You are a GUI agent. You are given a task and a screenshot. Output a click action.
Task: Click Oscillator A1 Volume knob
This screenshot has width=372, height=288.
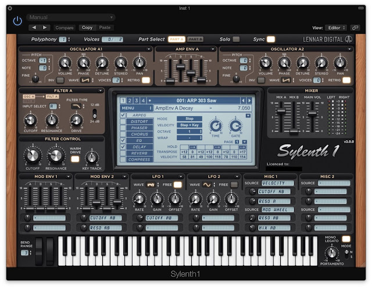click(x=65, y=63)
